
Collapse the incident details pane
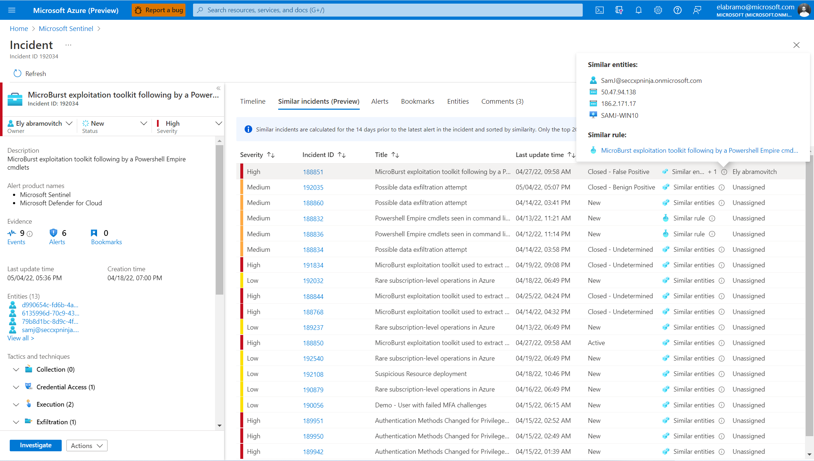pos(218,88)
